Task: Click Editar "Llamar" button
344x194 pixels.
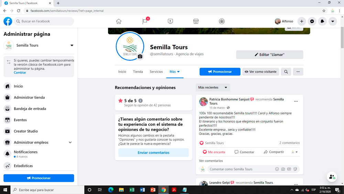Action: (x=270, y=54)
